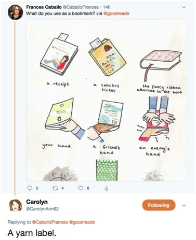Like the tweet with the heart icon

click(x=81, y=188)
